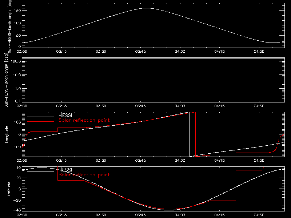Click the 10.0 tick label on the Moon angle plot
Image resolution: width=291 pixels, height=218 pixels.
(x=17, y=75)
